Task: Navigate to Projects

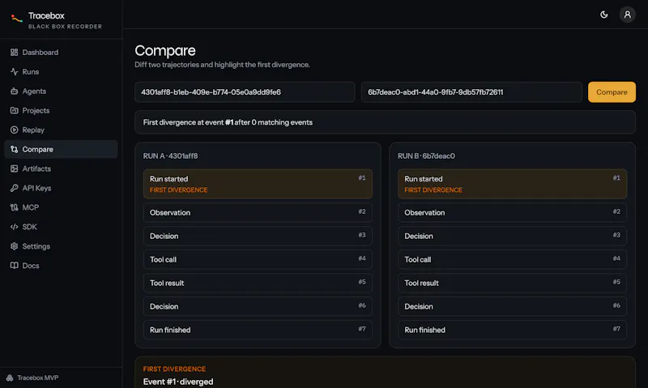Action: pyautogui.click(x=62, y=111)
